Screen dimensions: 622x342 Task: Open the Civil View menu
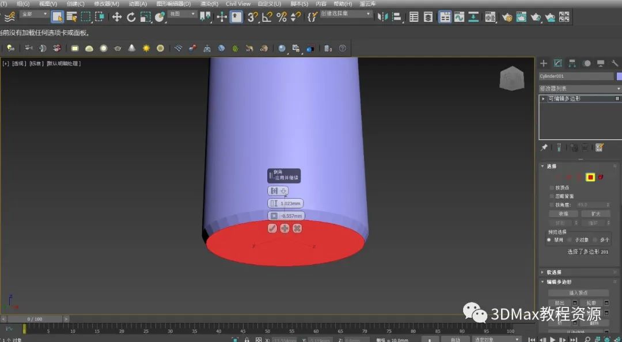[x=238, y=3]
